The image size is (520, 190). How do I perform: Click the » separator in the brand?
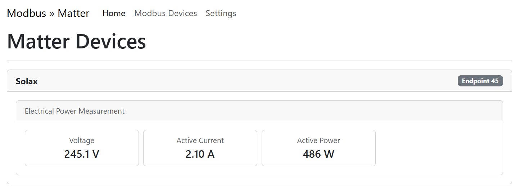(x=52, y=14)
